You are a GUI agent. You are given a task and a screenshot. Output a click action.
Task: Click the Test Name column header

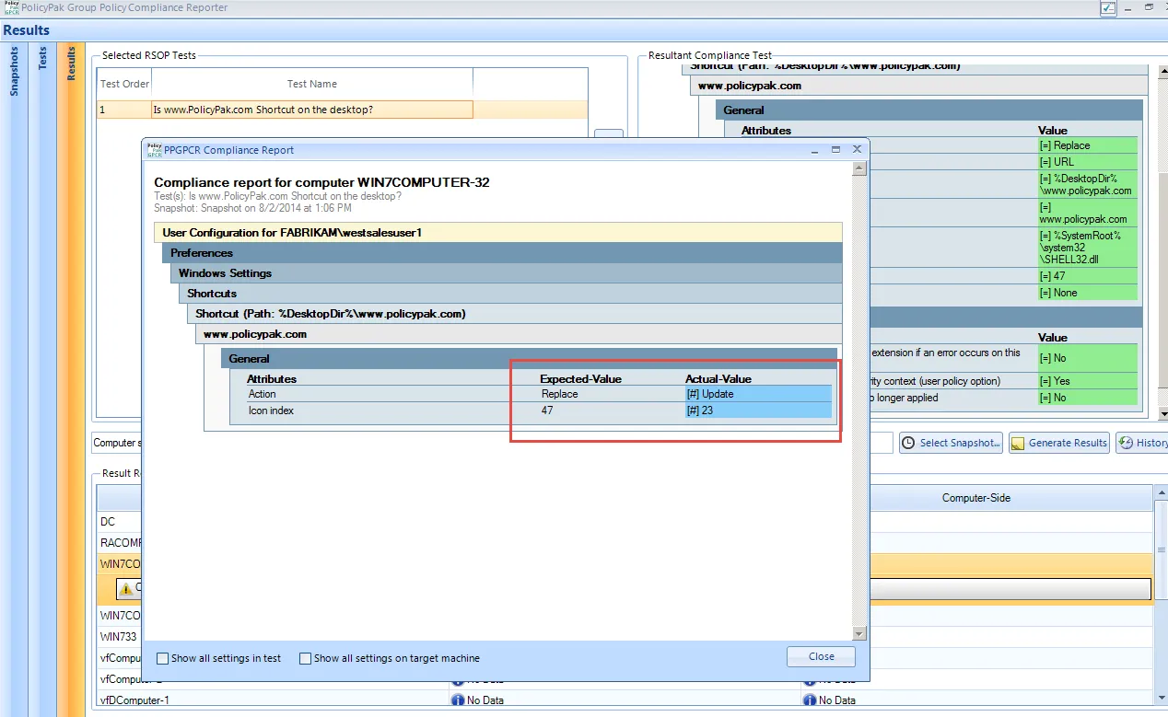pos(311,84)
